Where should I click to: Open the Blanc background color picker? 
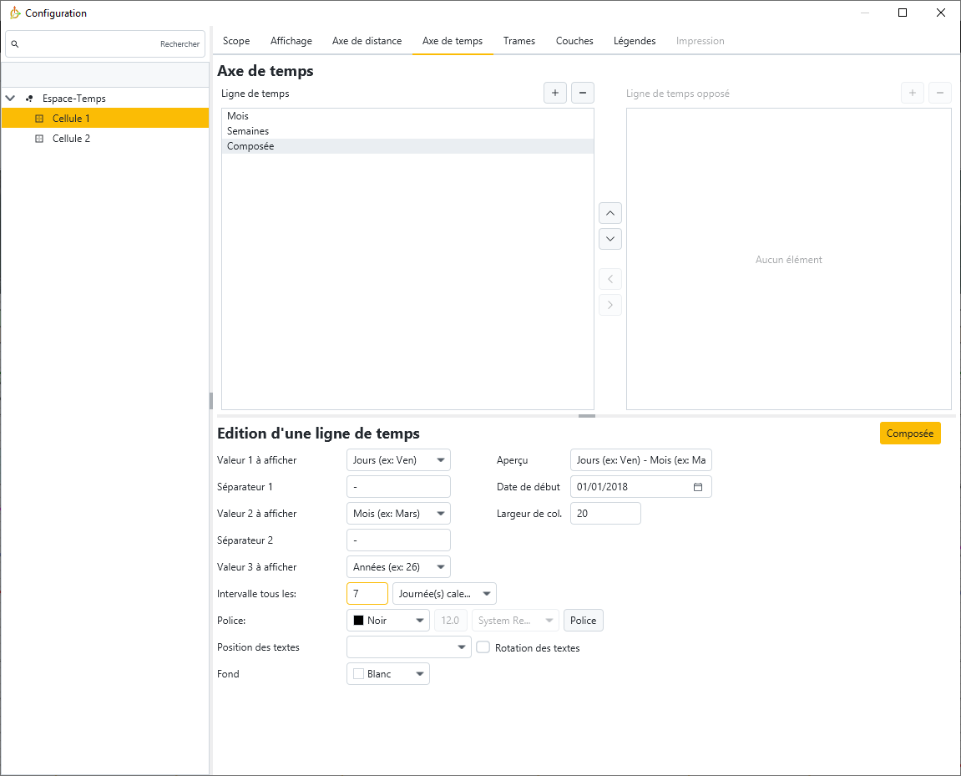coord(387,674)
